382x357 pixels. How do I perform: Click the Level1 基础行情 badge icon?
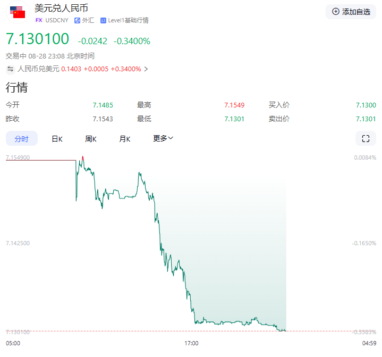103,20
